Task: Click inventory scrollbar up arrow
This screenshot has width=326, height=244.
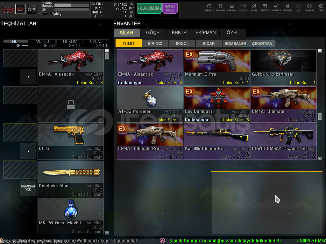Action: [x=320, y=51]
